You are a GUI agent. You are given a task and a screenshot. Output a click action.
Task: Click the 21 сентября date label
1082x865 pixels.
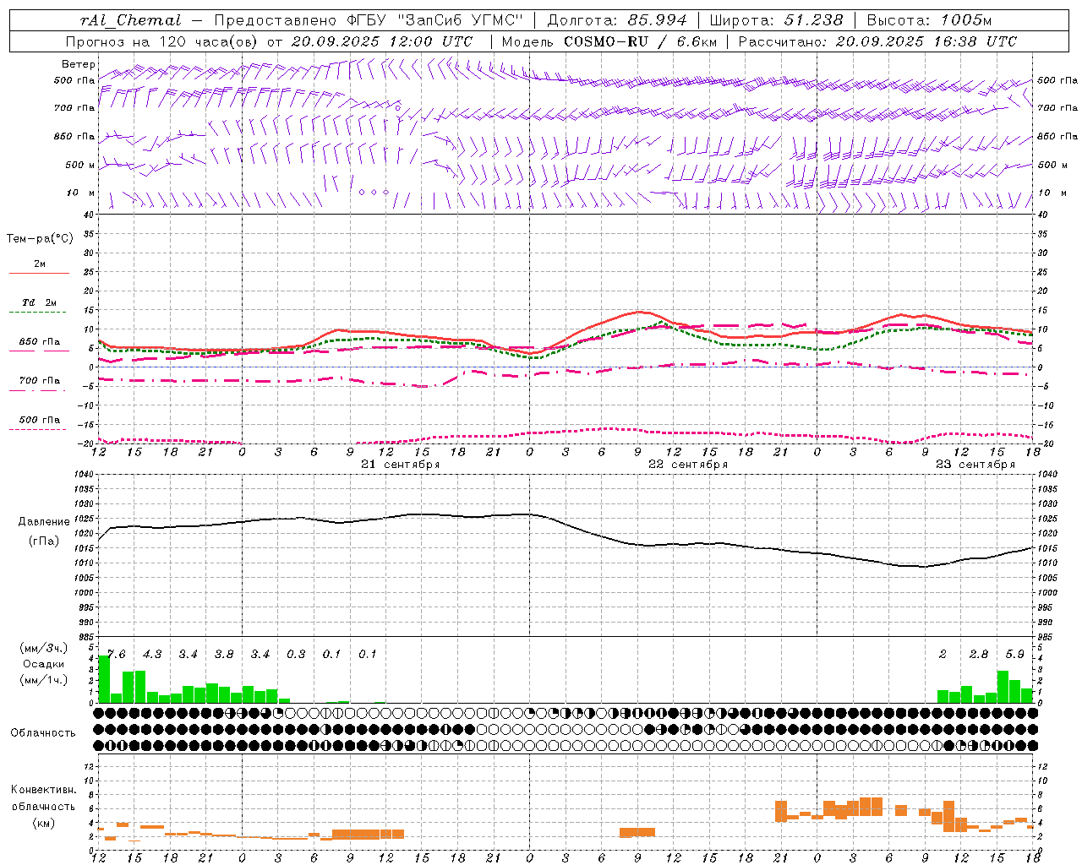tap(401, 465)
